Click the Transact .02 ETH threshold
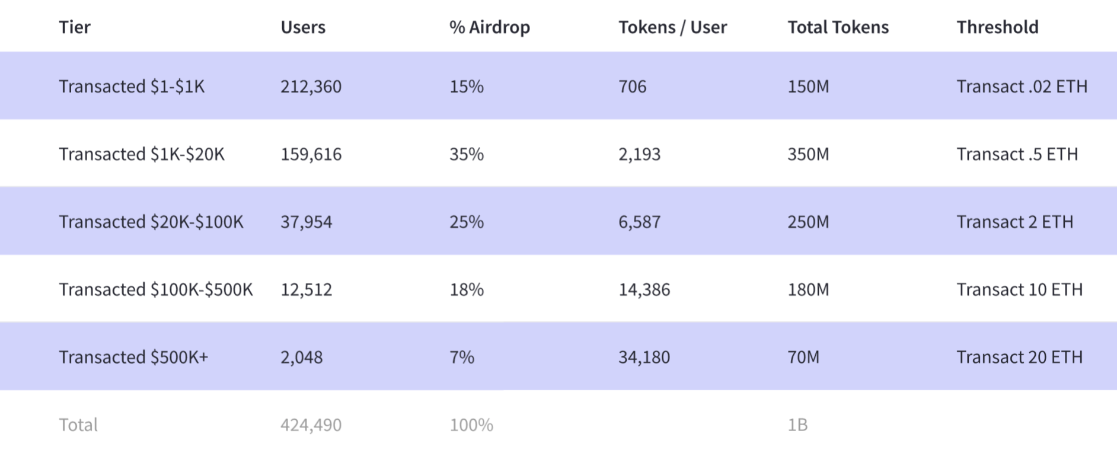The image size is (1117, 453). point(1022,87)
